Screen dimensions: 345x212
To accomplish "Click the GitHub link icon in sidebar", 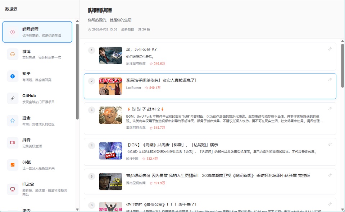I will (x=13, y=98).
